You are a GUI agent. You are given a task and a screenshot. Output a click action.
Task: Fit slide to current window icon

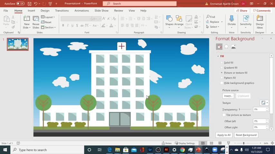click(272, 143)
